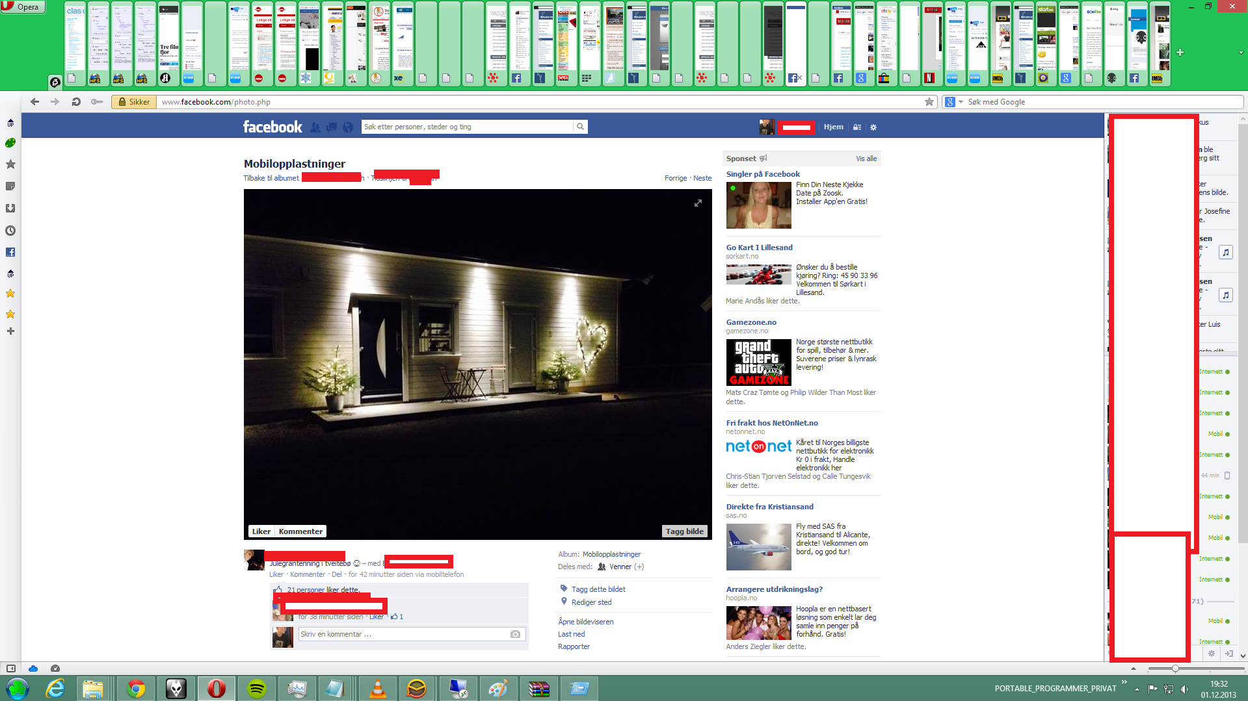Image resolution: width=1248 pixels, height=701 pixels.
Task: Open Opera sidebar notes panel
Action: pyautogui.click(x=10, y=186)
